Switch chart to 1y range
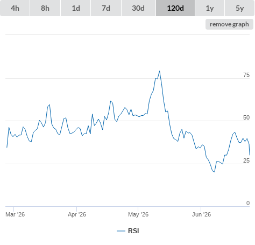Screen dimensions: 255x245 pyautogui.click(x=210, y=8)
